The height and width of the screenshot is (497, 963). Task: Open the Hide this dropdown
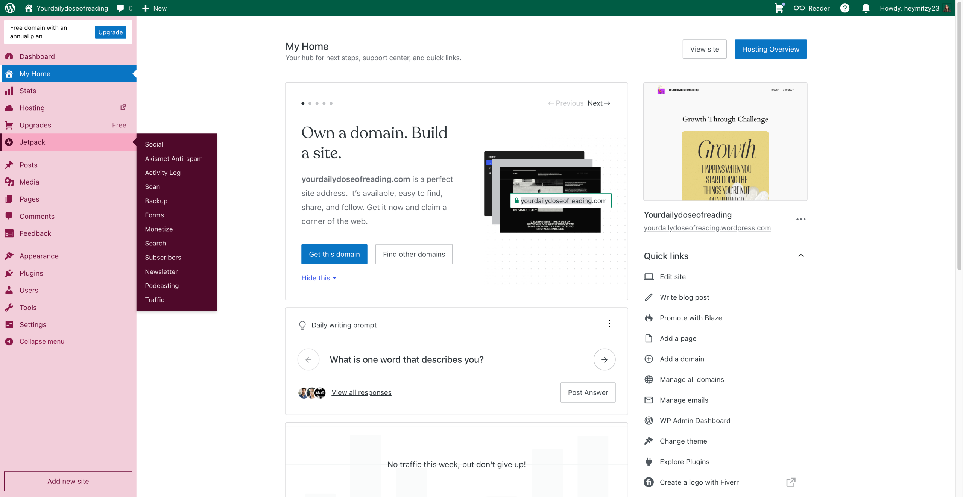[319, 278]
